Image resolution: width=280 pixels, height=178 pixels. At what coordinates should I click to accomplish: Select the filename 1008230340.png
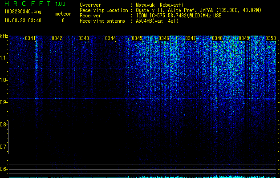23,12
